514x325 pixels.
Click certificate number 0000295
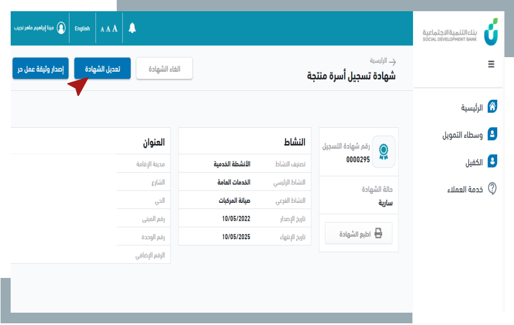[x=358, y=159]
